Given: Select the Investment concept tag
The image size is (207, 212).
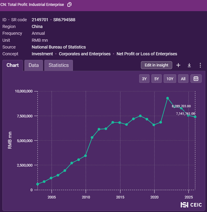Looking at the screenshot, I should pyautogui.click(x=42, y=54).
